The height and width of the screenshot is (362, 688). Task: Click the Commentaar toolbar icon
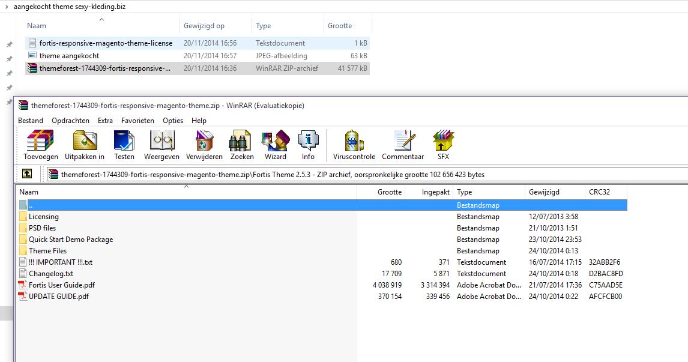click(x=403, y=140)
